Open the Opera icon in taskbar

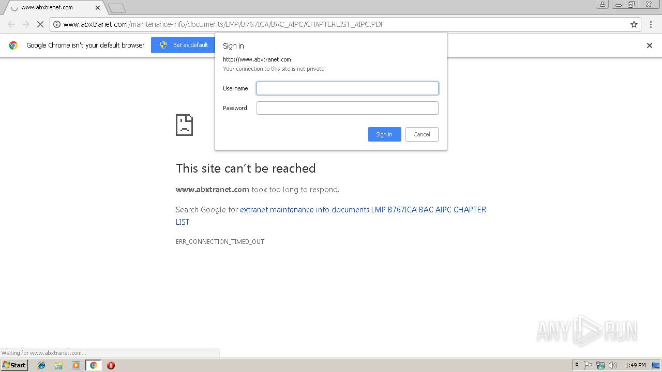[111, 365]
